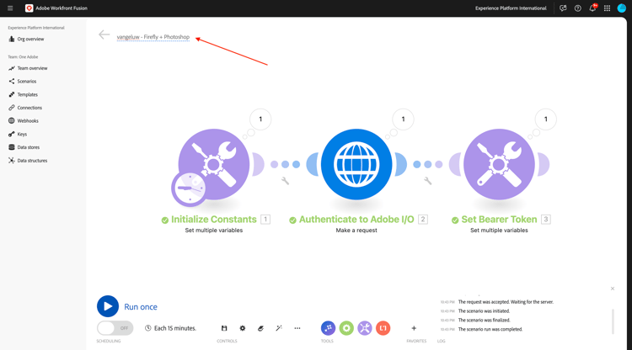
Task: Open the apps grid switcher
Action: tap(607, 8)
